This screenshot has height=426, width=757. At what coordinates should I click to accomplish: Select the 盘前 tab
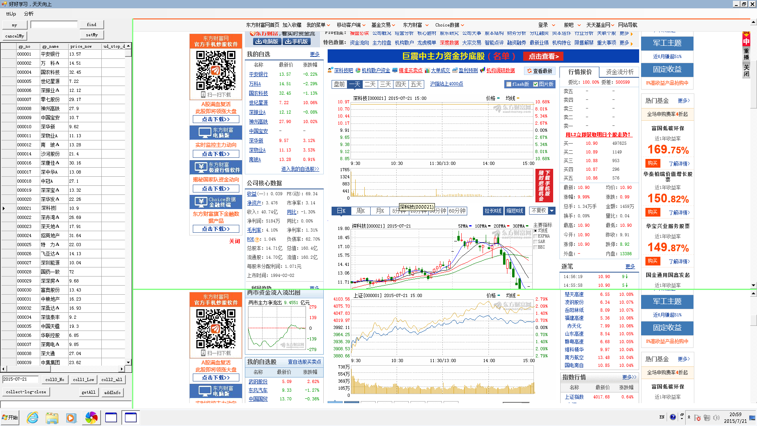click(339, 84)
